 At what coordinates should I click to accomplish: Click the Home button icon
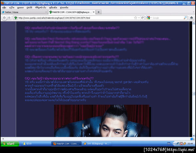191,18
